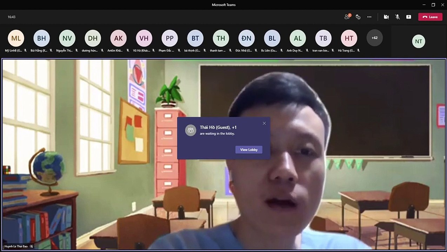The width and height of the screenshot is (447, 252).
Task: Click the Thái Hồ (Guest), +1 text
Action: pos(218,127)
